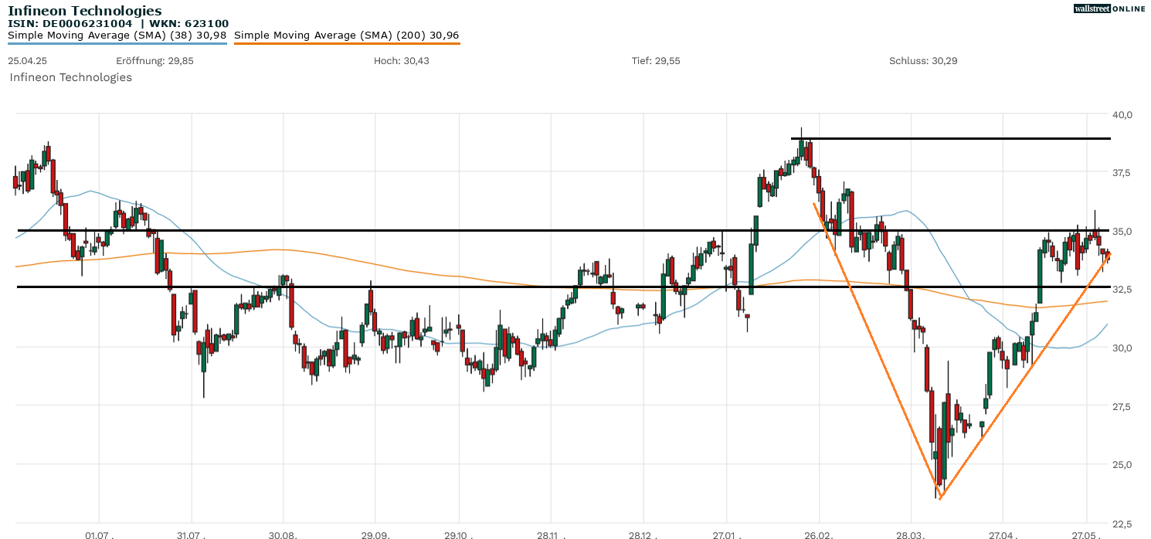Click the 27.05. date on the x-axis
Screen dimensions: 1151x539
pos(1086,534)
